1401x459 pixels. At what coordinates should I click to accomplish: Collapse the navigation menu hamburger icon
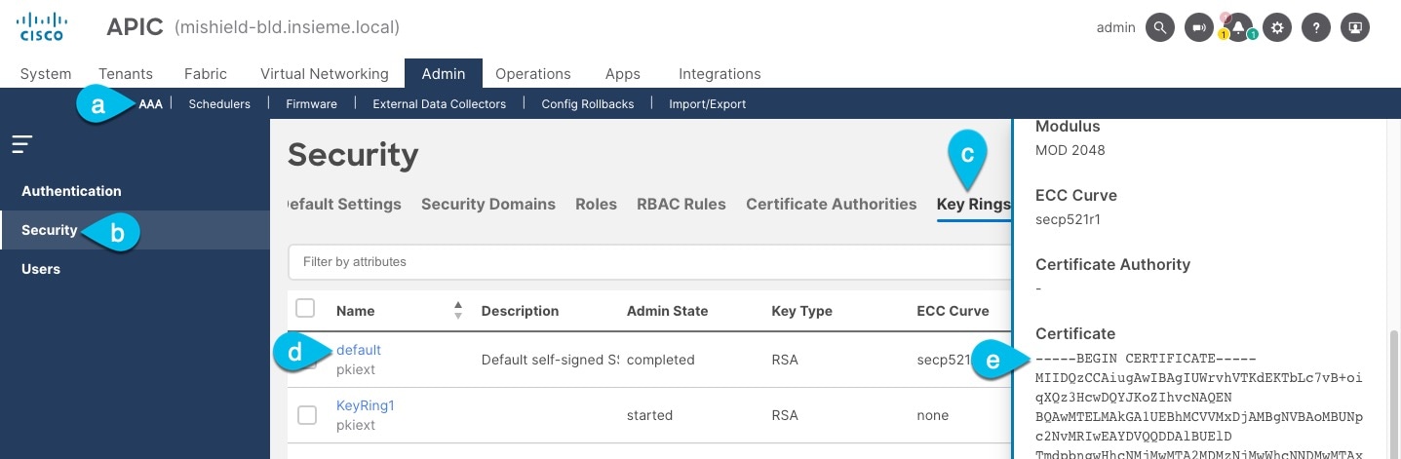tap(22, 144)
